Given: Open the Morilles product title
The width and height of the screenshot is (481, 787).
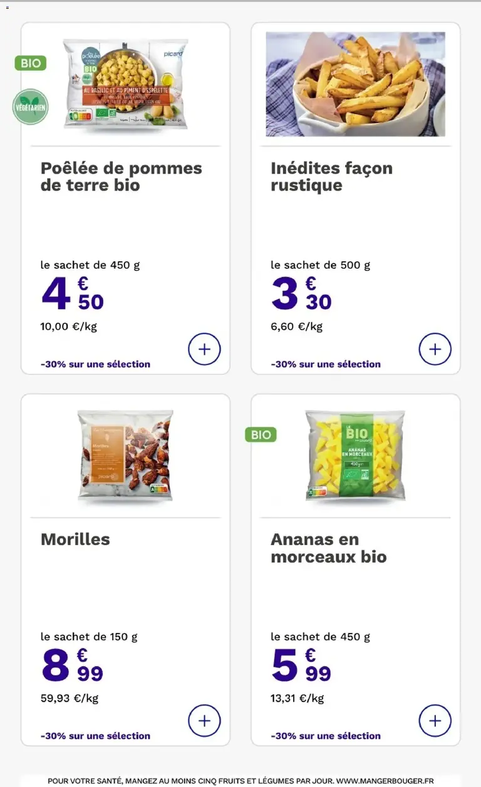Looking at the screenshot, I should pos(75,539).
